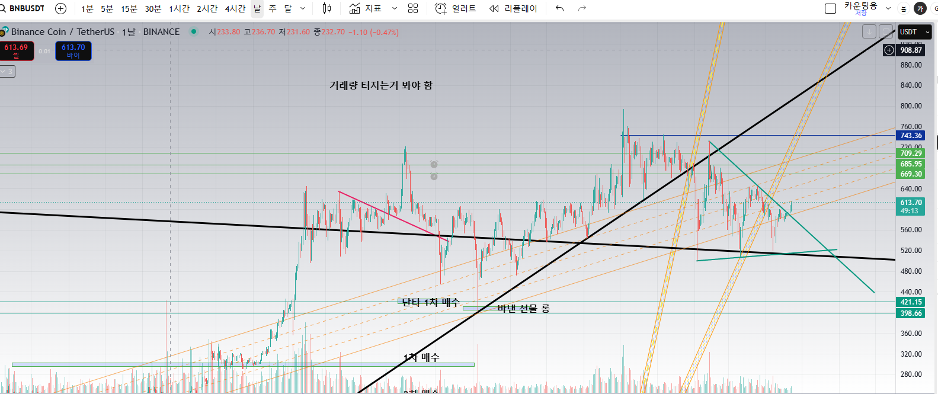Screen dimensions: 938x394
Task: Click the upper gray anchor circle
Action: pos(434,164)
